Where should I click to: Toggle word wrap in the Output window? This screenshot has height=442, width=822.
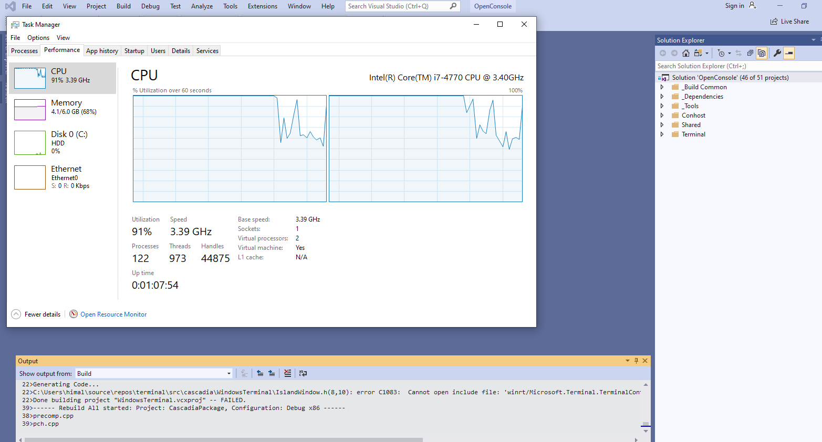pos(303,373)
